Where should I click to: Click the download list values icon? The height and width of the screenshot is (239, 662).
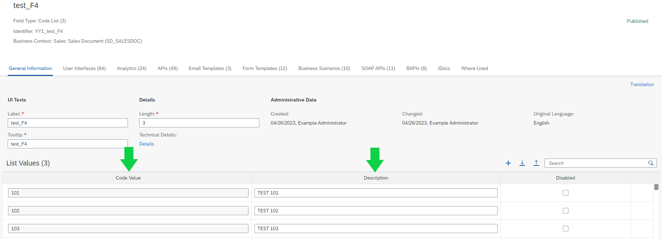[522, 163]
